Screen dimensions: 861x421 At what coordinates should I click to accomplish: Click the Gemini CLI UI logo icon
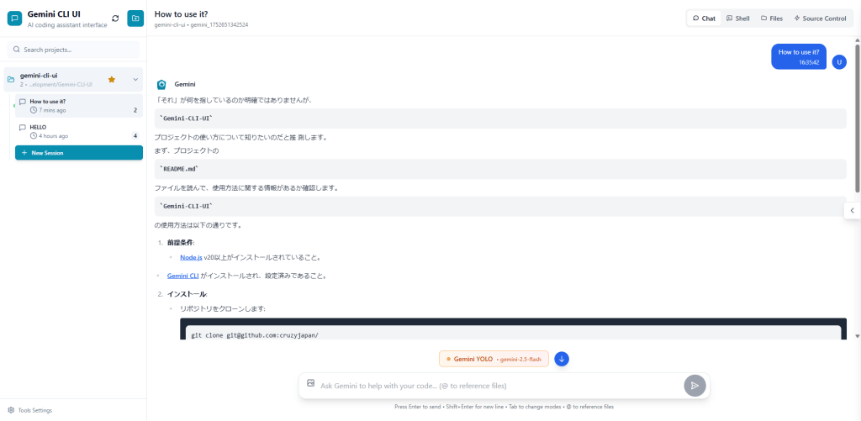pos(15,18)
